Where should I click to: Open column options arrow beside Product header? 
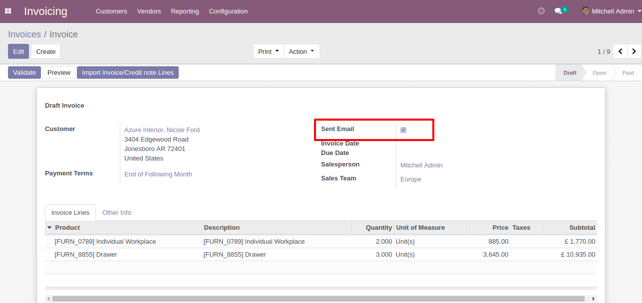(x=49, y=227)
